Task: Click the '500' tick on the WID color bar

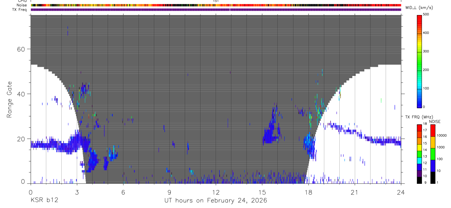Action: pyautogui.click(x=426, y=14)
